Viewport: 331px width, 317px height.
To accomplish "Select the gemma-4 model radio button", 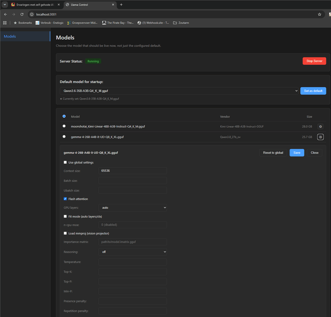I will click(x=64, y=137).
